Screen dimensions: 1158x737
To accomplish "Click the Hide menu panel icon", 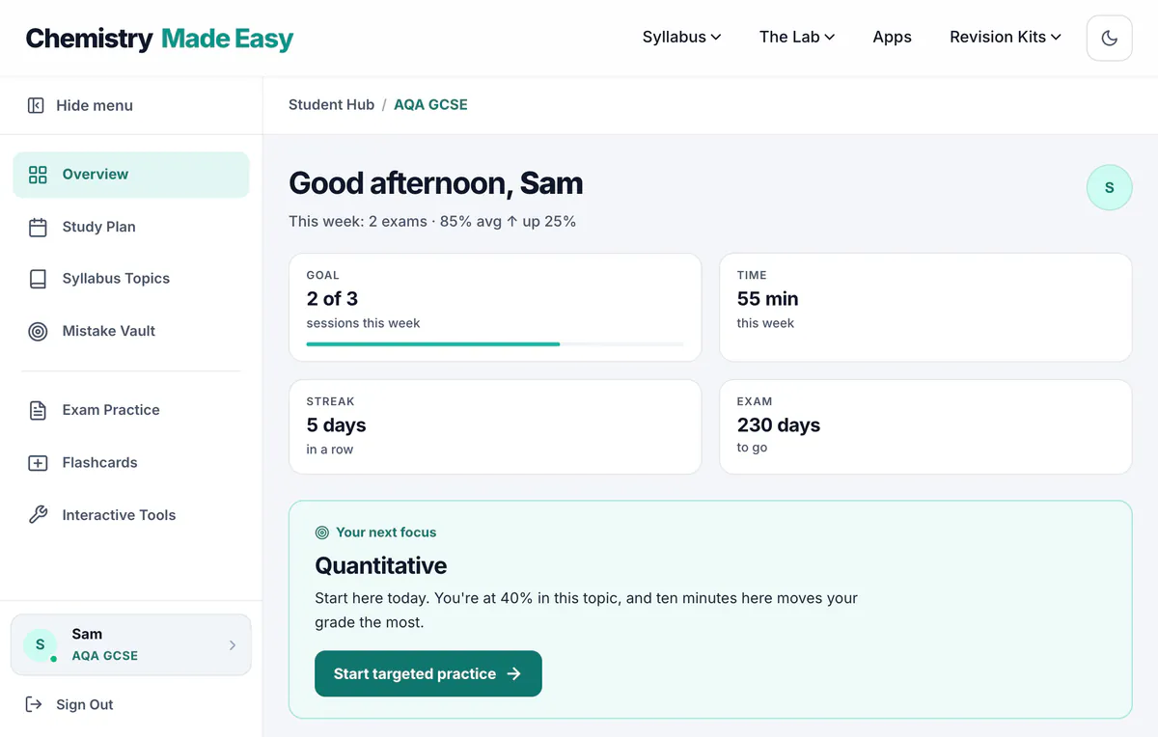I will [x=36, y=105].
